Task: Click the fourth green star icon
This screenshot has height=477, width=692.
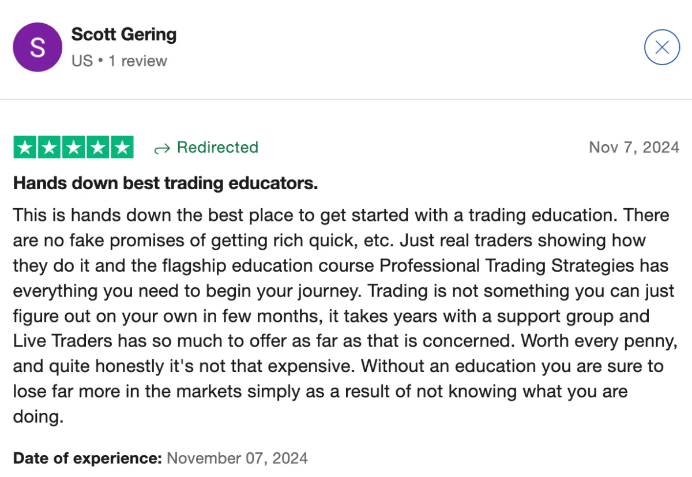Action: (97, 147)
